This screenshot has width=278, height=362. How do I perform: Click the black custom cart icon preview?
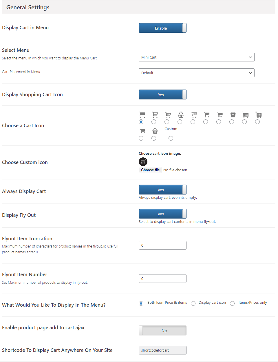coord(143,162)
